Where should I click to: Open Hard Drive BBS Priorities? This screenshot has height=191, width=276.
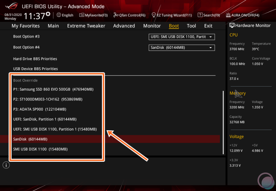click(35, 59)
